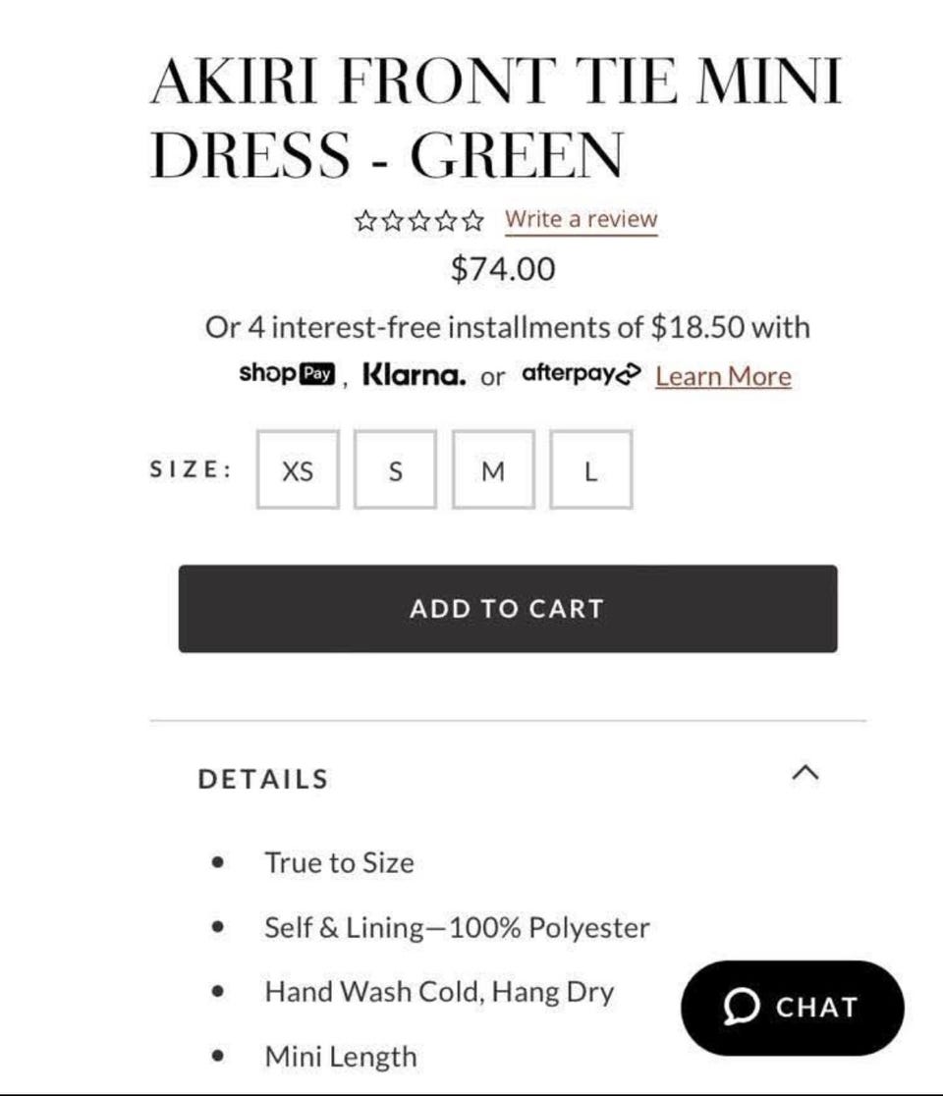Click the DETAILS section heading
This screenshot has height=1096, width=943.
click(263, 779)
